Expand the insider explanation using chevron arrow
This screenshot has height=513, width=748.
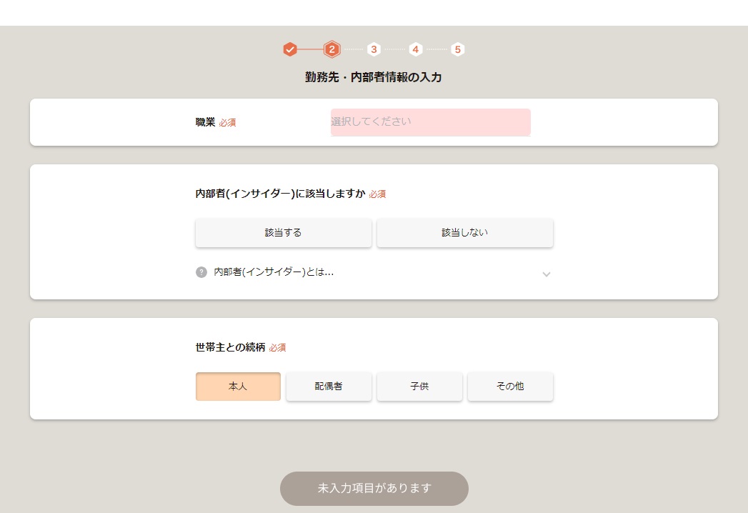pyautogui.click(x=546, y=274)
